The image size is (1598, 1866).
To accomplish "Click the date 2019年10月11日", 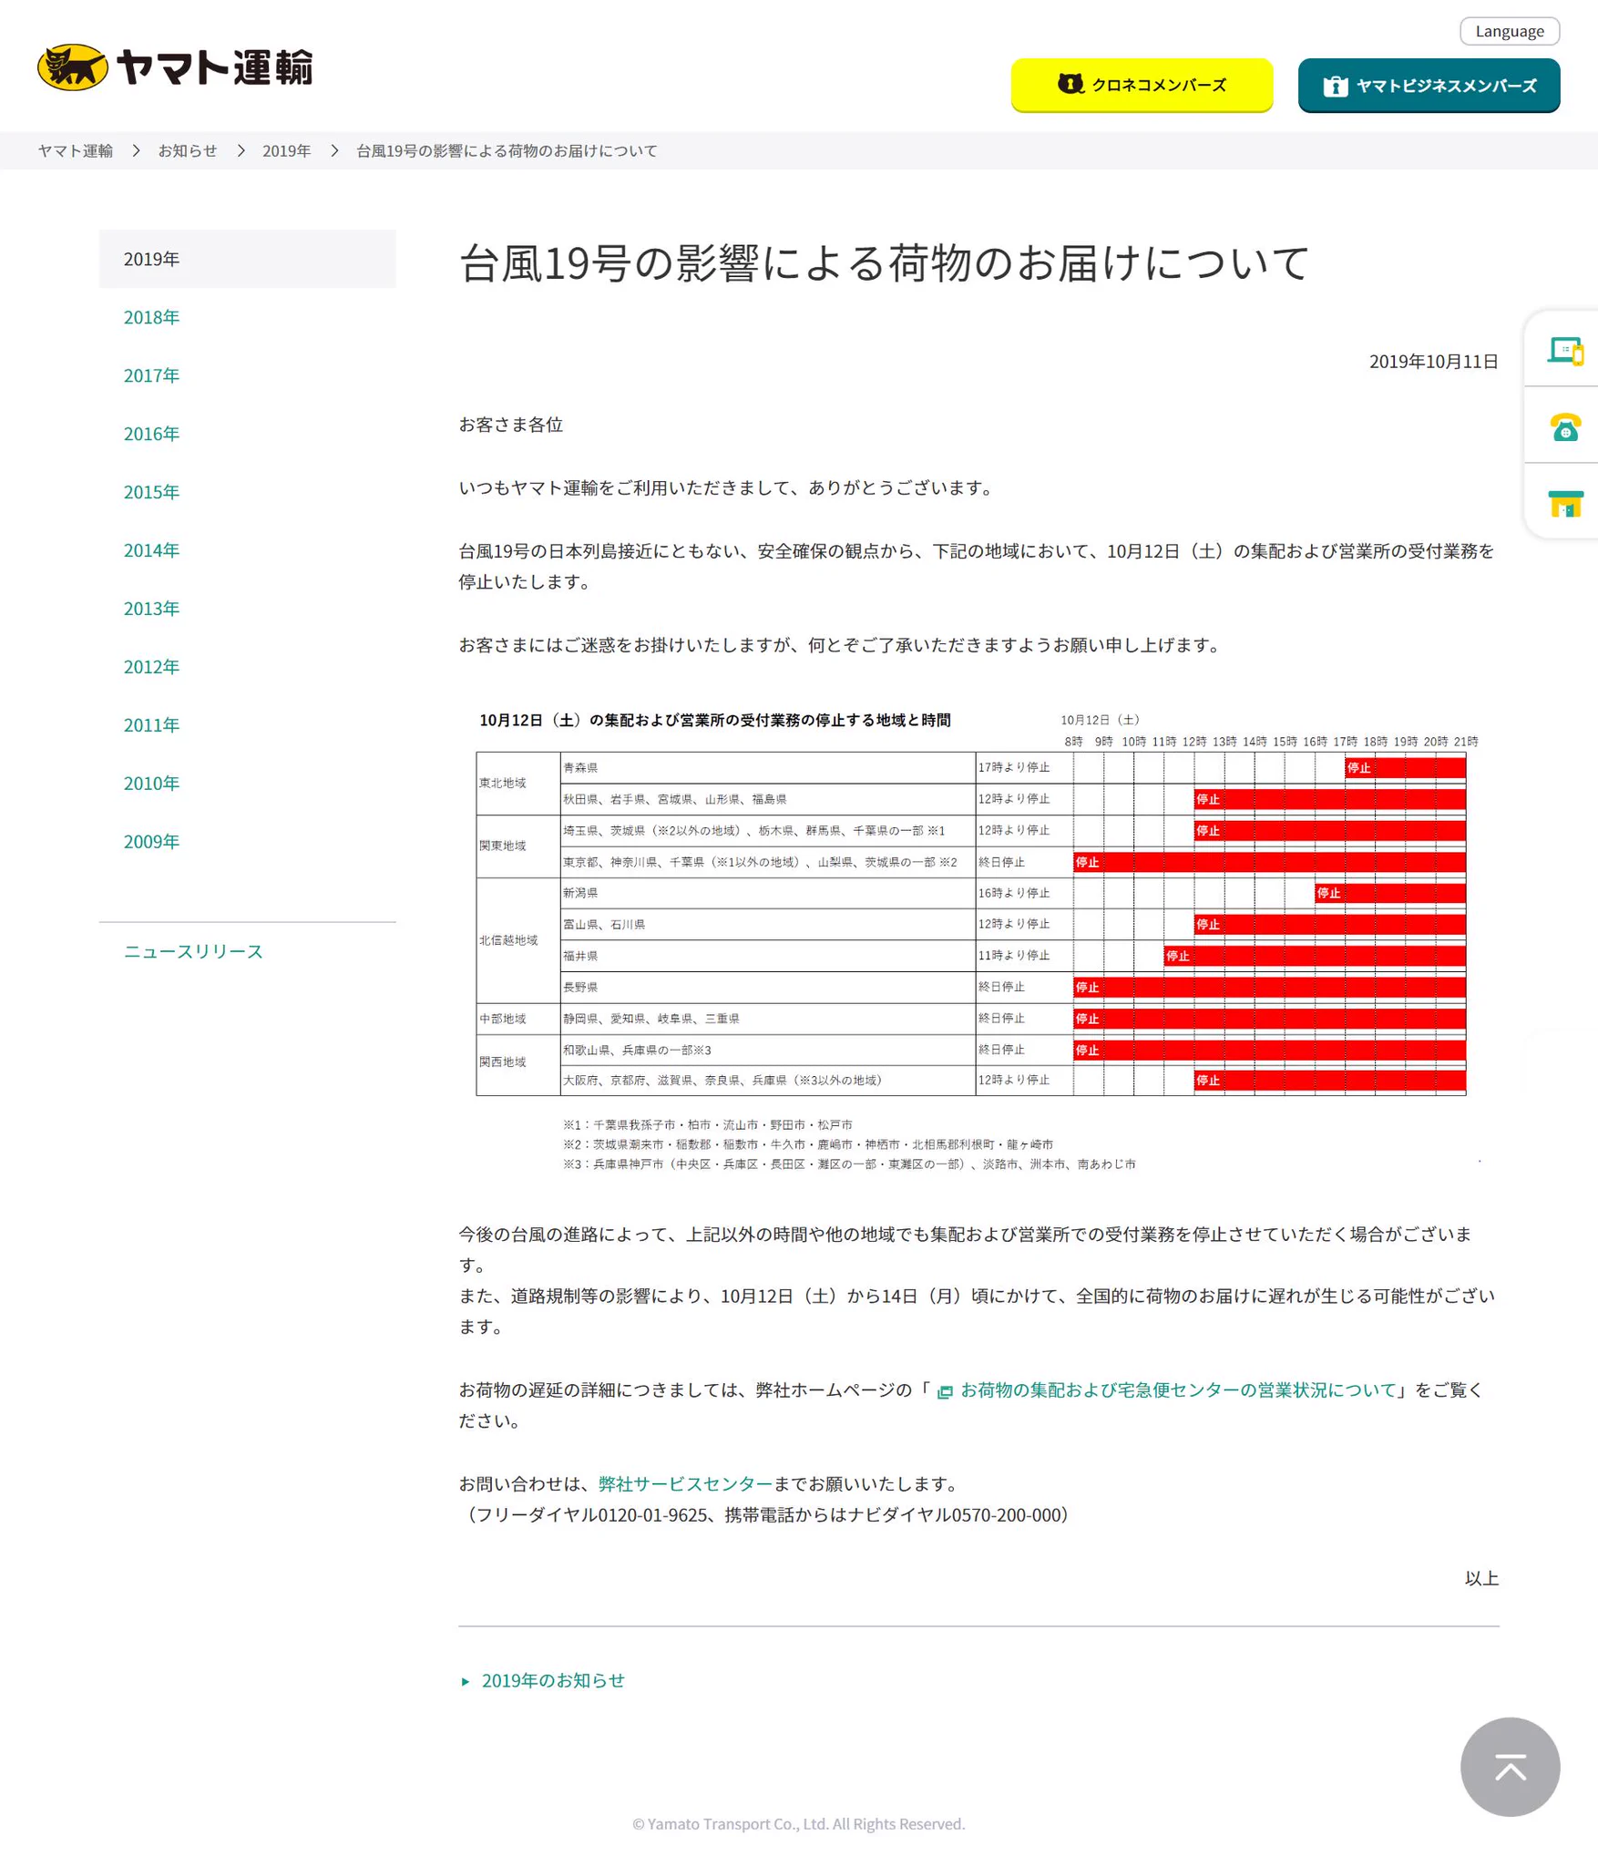I will pos(1433,361).
